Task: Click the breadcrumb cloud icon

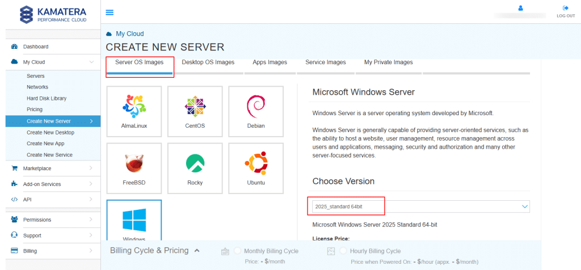Action: tap(109, 34)
